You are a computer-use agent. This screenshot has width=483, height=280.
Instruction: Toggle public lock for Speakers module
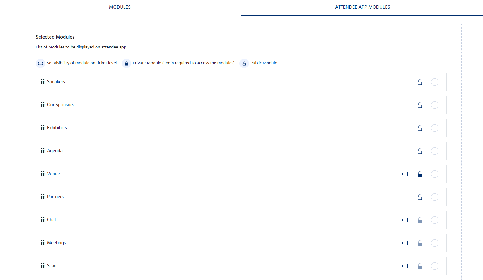(420, 82)
